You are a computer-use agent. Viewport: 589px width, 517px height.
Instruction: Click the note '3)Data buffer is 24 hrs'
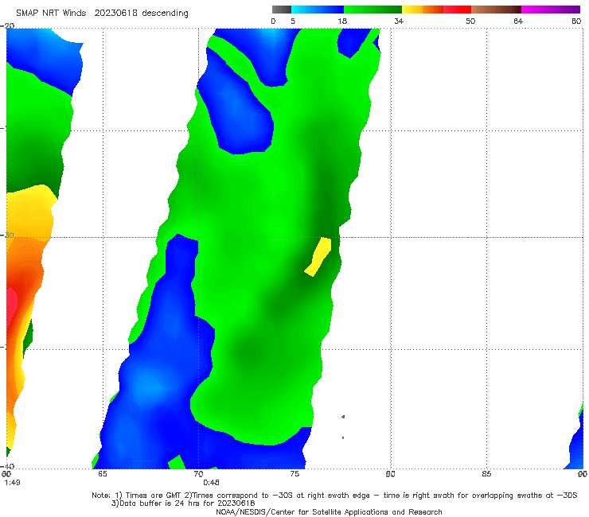pyautogui.click(x=183, y=503)
